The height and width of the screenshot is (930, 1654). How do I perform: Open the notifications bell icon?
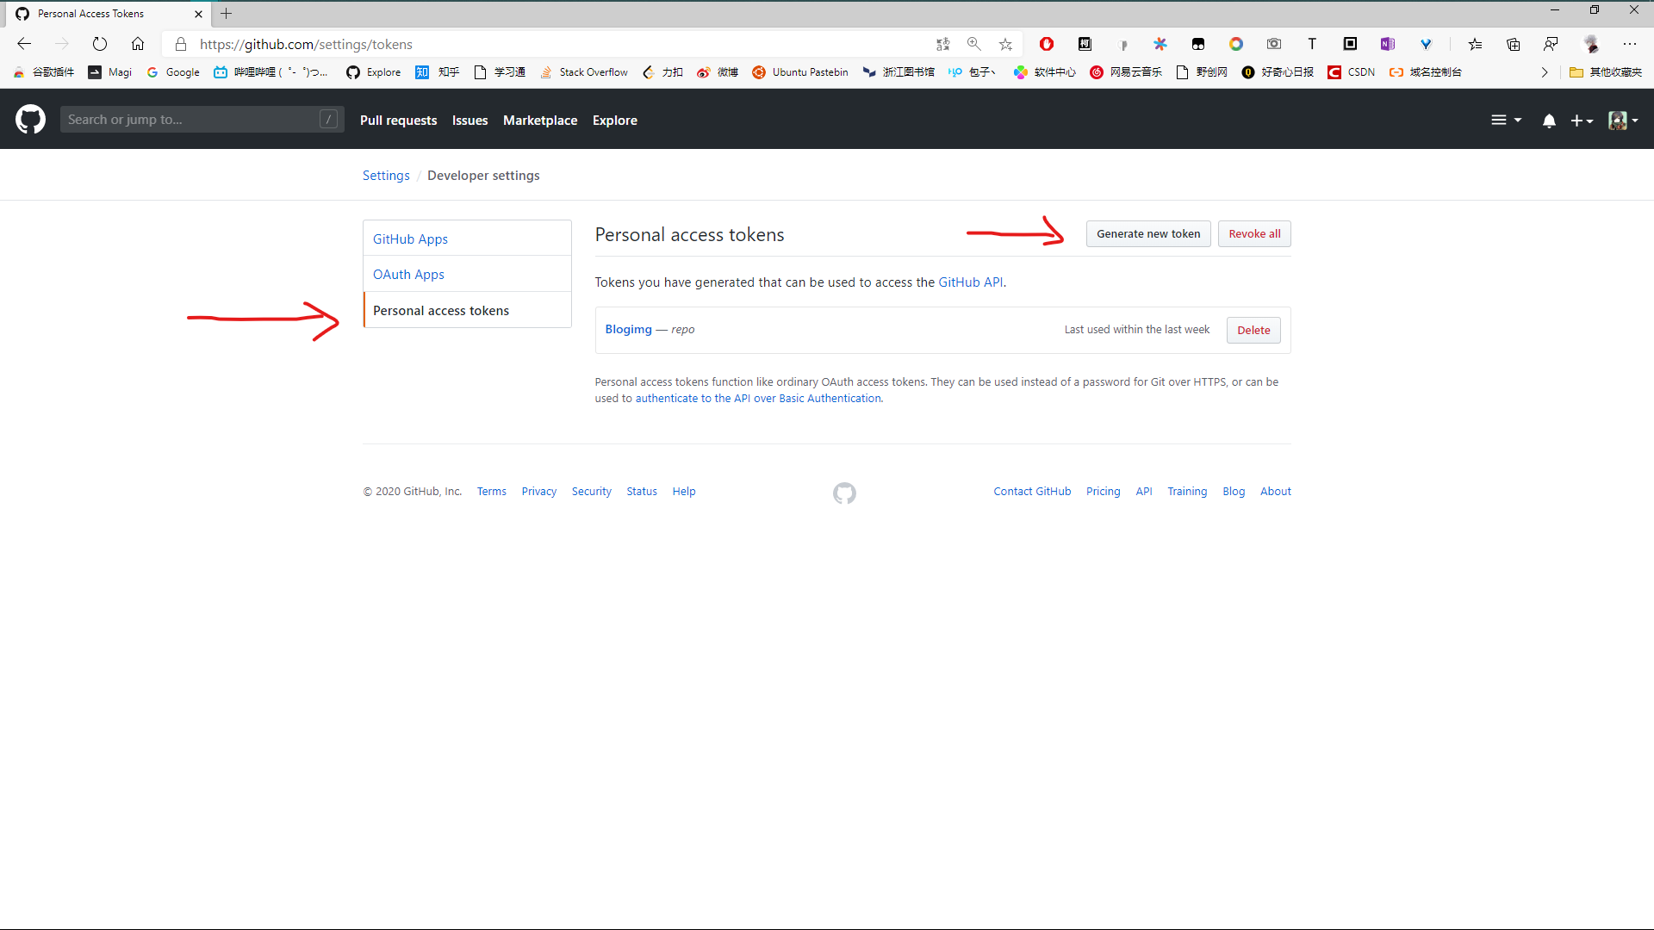coord(1549,121)
